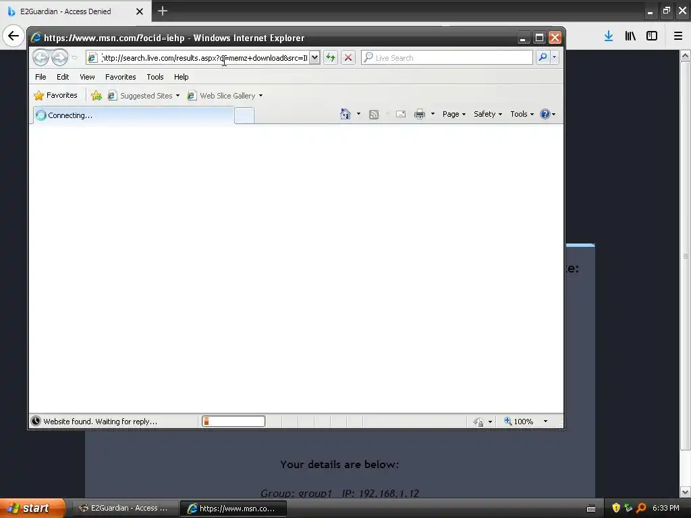The height and width of the screenshot is (518, 691).
Task: Click the status bar security zone icon
Action: [478, 422]
